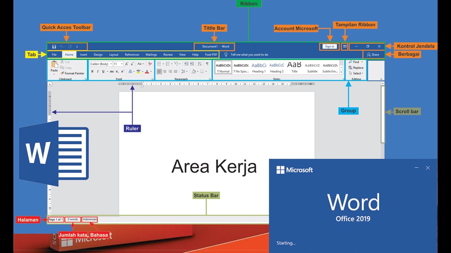The height and width of the screenshot is (253, 451).
Task: Click the Copy command
Action: [x=66, y=68]
